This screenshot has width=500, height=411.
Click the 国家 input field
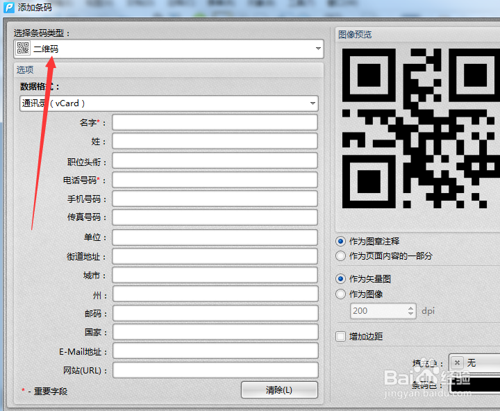[215, 332]
